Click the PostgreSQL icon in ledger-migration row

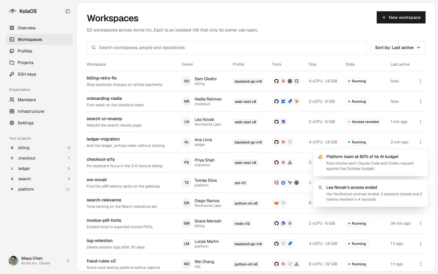pos(290,142)
